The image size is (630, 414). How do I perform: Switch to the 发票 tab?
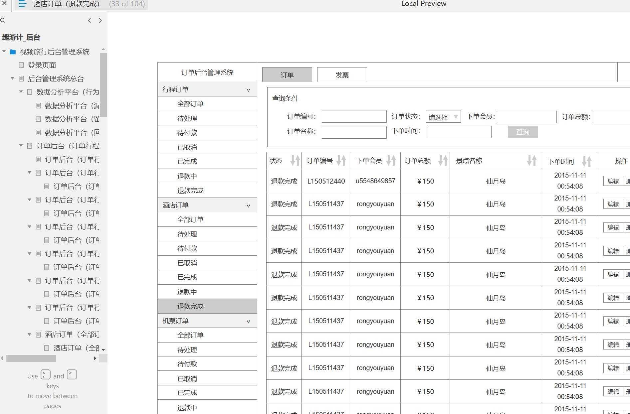(342, 74)
